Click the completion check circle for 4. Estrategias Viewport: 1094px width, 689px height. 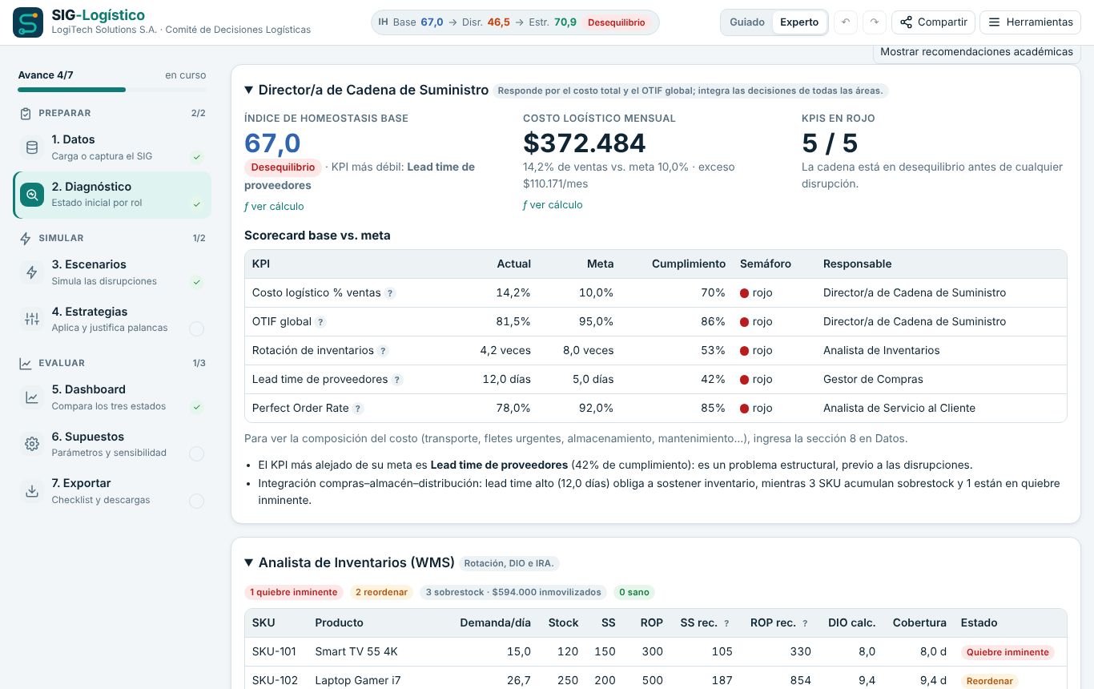(196, 328)
